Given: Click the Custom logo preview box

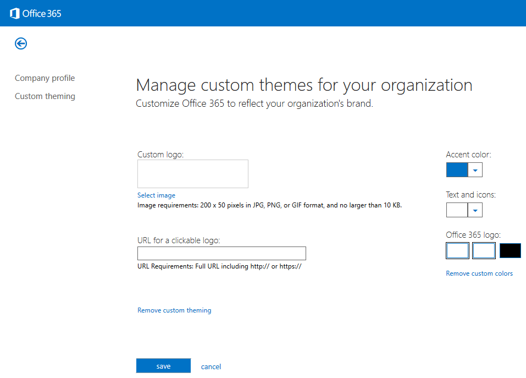Looking at the screenshot, I should pos(193,174).
